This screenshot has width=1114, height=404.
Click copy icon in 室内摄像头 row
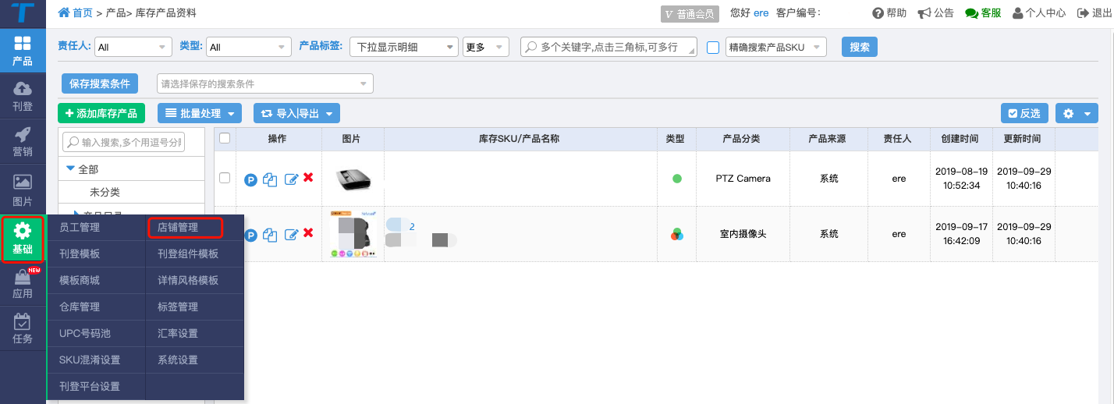271,235
